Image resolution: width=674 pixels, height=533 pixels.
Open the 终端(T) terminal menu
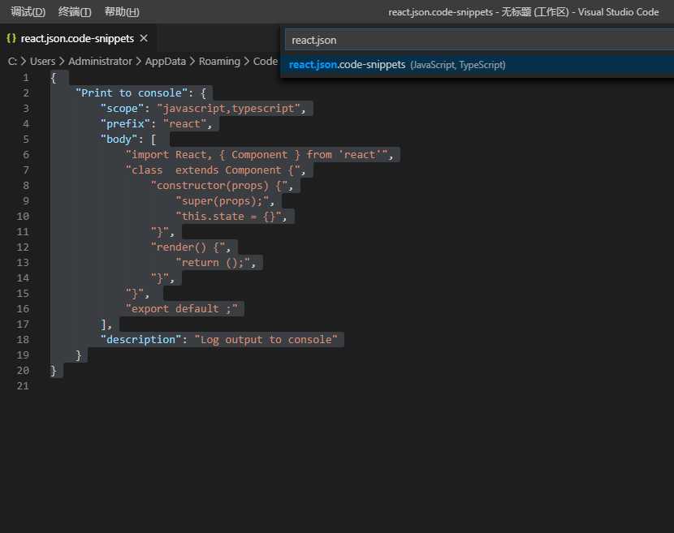pyautogui.click(x=75, y=11)
